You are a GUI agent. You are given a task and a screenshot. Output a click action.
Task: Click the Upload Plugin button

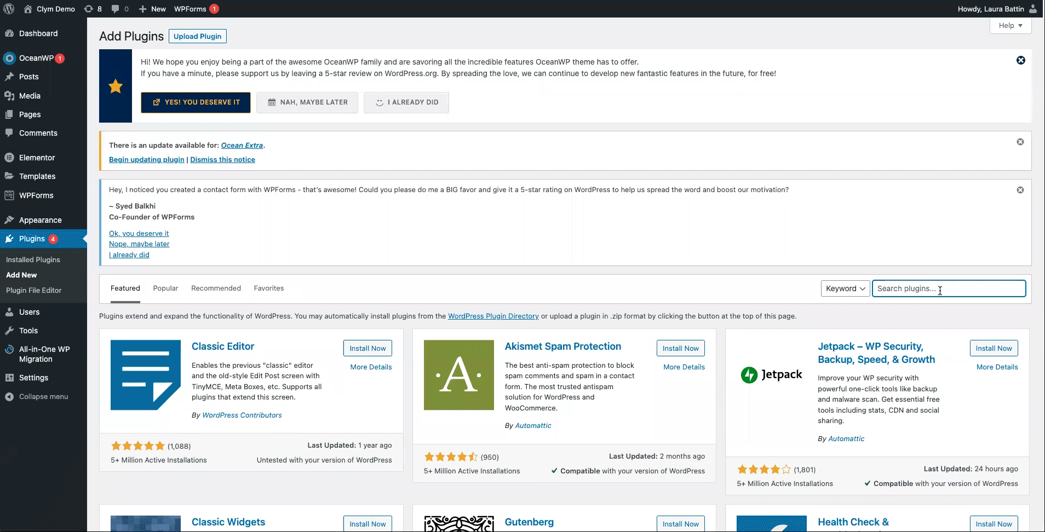click(198, 36)
